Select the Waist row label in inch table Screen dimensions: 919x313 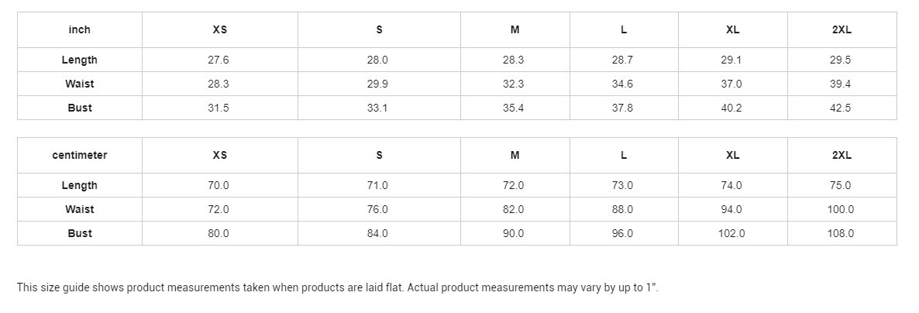[79, 84]
